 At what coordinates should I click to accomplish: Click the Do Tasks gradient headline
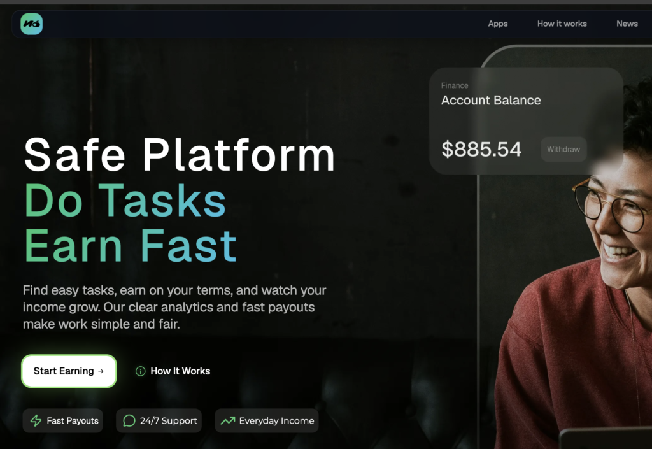click(x=125, y=201)
